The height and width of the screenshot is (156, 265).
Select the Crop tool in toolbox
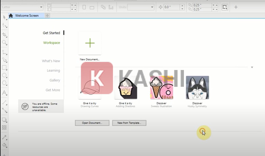coord(4,35)
